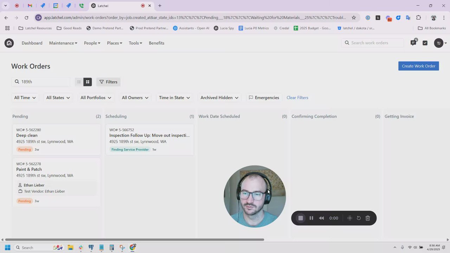The image size is (450, 253).
Task: Open the Archived Hidden dropdown
Action: point(219,98)
